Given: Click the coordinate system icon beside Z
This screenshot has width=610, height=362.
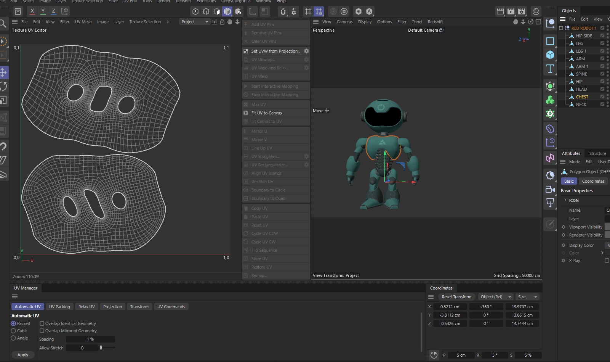Looking at the screenshot, I should coord(65,11).
